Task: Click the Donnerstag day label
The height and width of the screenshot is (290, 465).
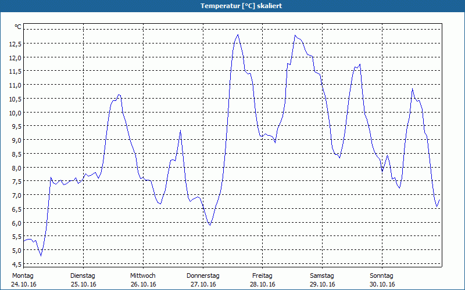Action: [x=203, y=276]
